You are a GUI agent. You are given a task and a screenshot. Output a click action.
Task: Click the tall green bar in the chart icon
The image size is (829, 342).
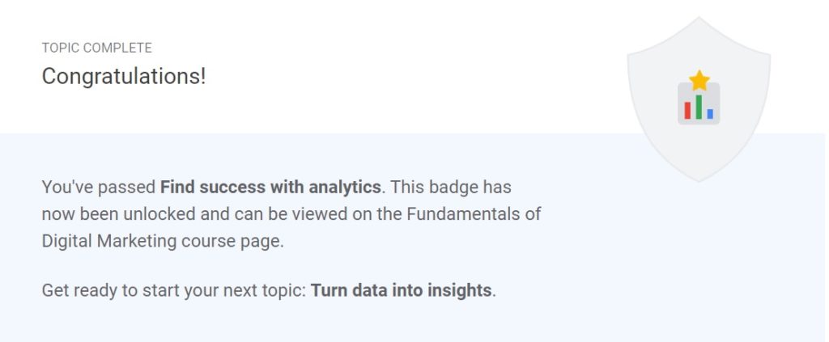pyautogui.click(x=699, y=107)
